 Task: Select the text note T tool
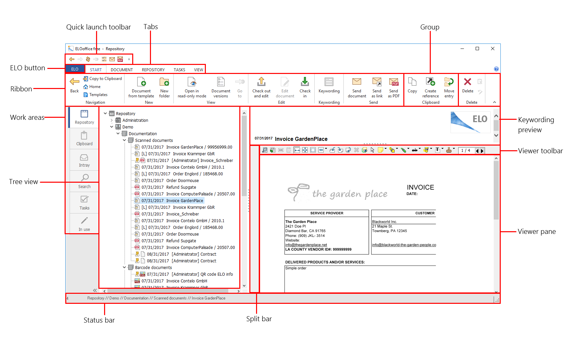[x=437, y=150]
